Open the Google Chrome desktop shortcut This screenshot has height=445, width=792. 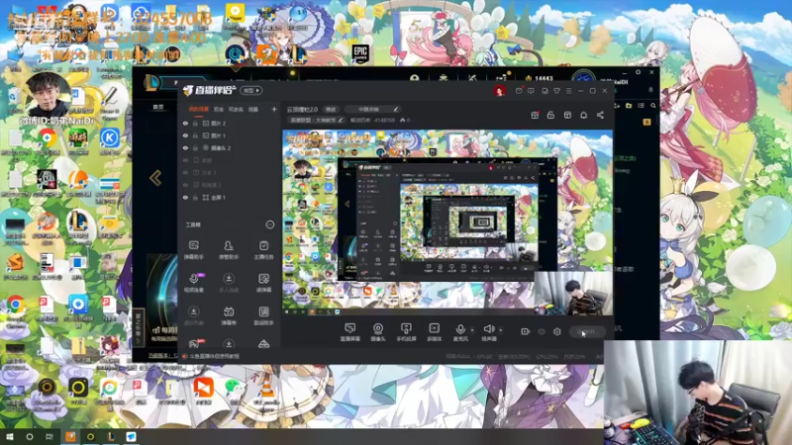16,310
